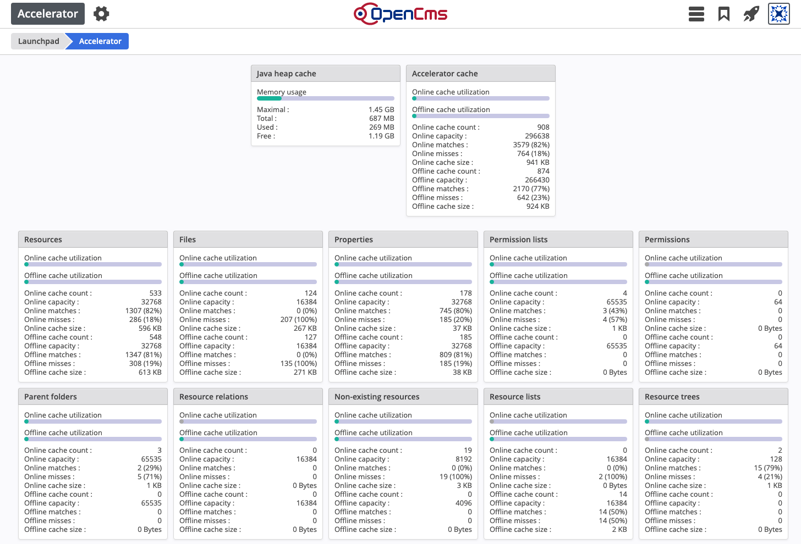801x544 pixels.
Task: Select the Permission lists panel header
Action: click(558, 240)
